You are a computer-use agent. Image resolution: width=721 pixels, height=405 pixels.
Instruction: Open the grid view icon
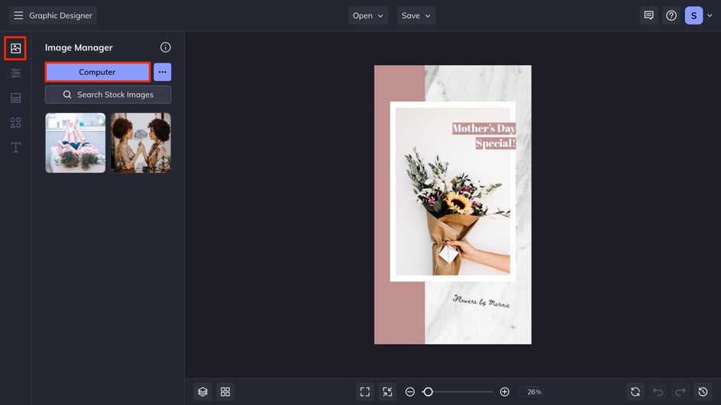tap(225, 392)
